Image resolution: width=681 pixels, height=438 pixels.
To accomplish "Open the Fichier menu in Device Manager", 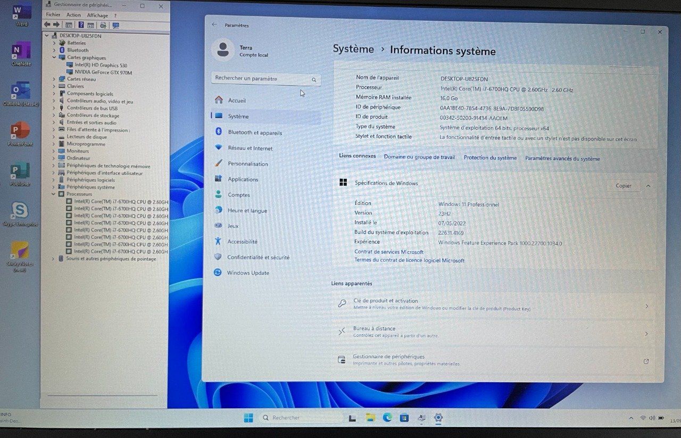I will pos(53,15).
